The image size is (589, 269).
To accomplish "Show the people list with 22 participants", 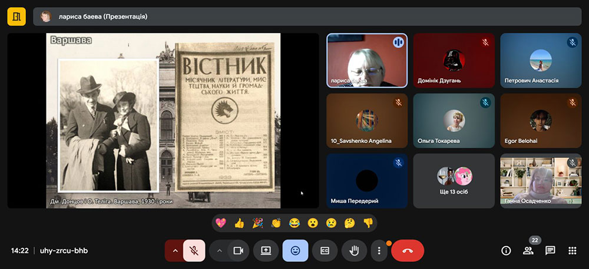I will click(528, 250).
